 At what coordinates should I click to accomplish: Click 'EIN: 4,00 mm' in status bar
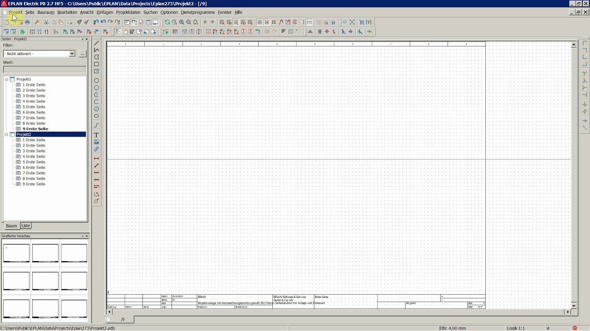[453, 328]
